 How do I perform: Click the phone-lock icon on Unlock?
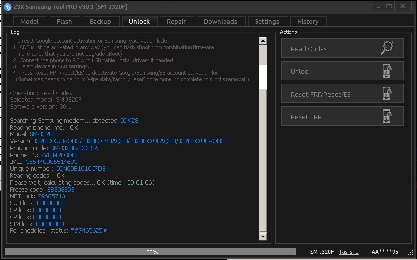(387, 71)
